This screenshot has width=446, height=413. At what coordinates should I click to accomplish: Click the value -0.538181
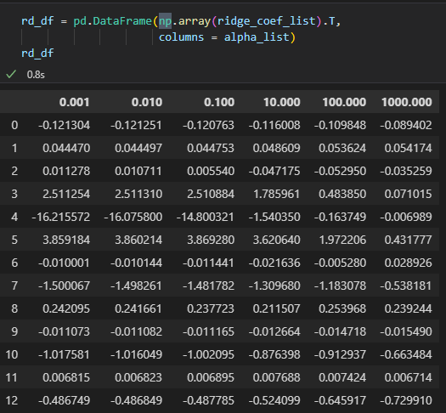pyautogui.click(x=406, y=286)
